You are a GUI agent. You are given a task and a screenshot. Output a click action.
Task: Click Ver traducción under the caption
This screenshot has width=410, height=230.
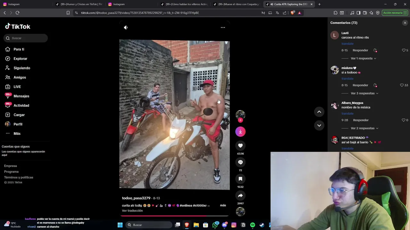[x=132, y=211]
